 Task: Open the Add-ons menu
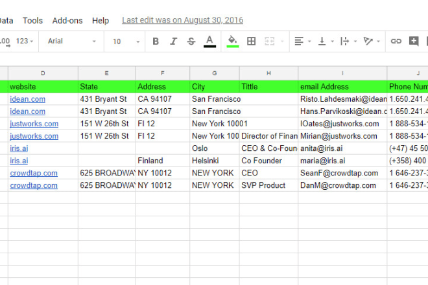tap(67, 21)
